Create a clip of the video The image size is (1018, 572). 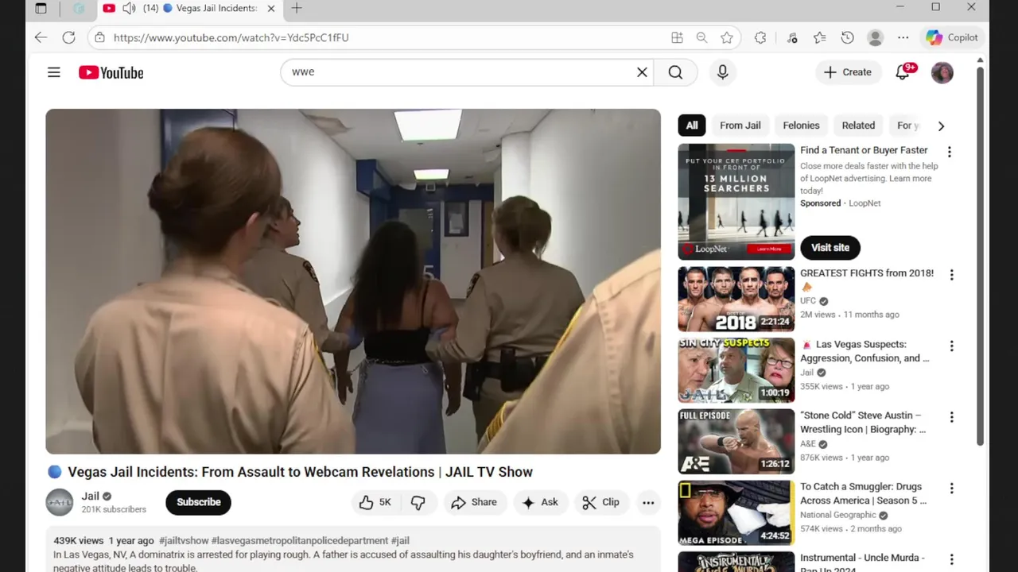point(600,502)
